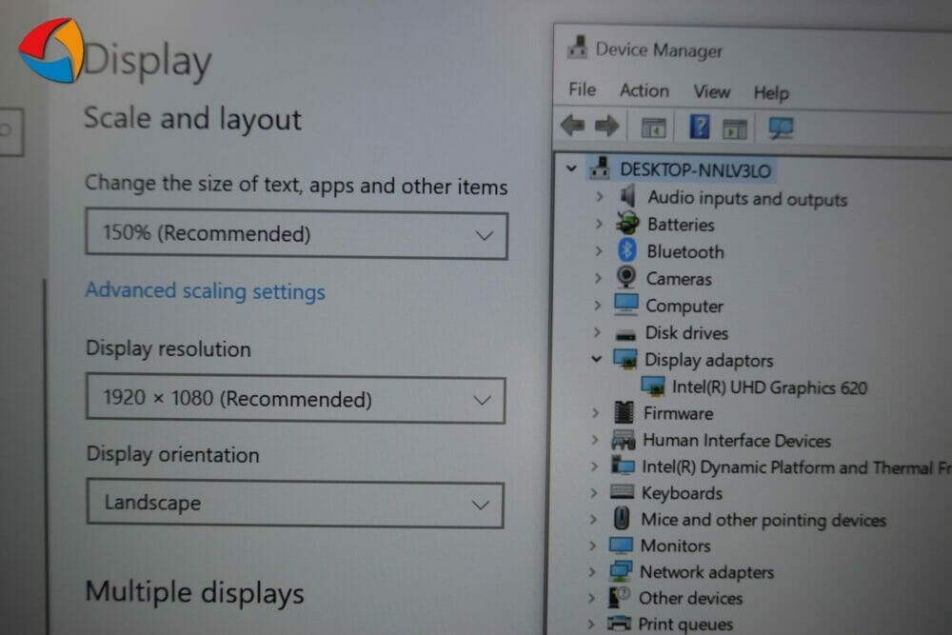Expand the Other devices node
The height and width of the screenshot is (635, 952).
pos(591,597)
